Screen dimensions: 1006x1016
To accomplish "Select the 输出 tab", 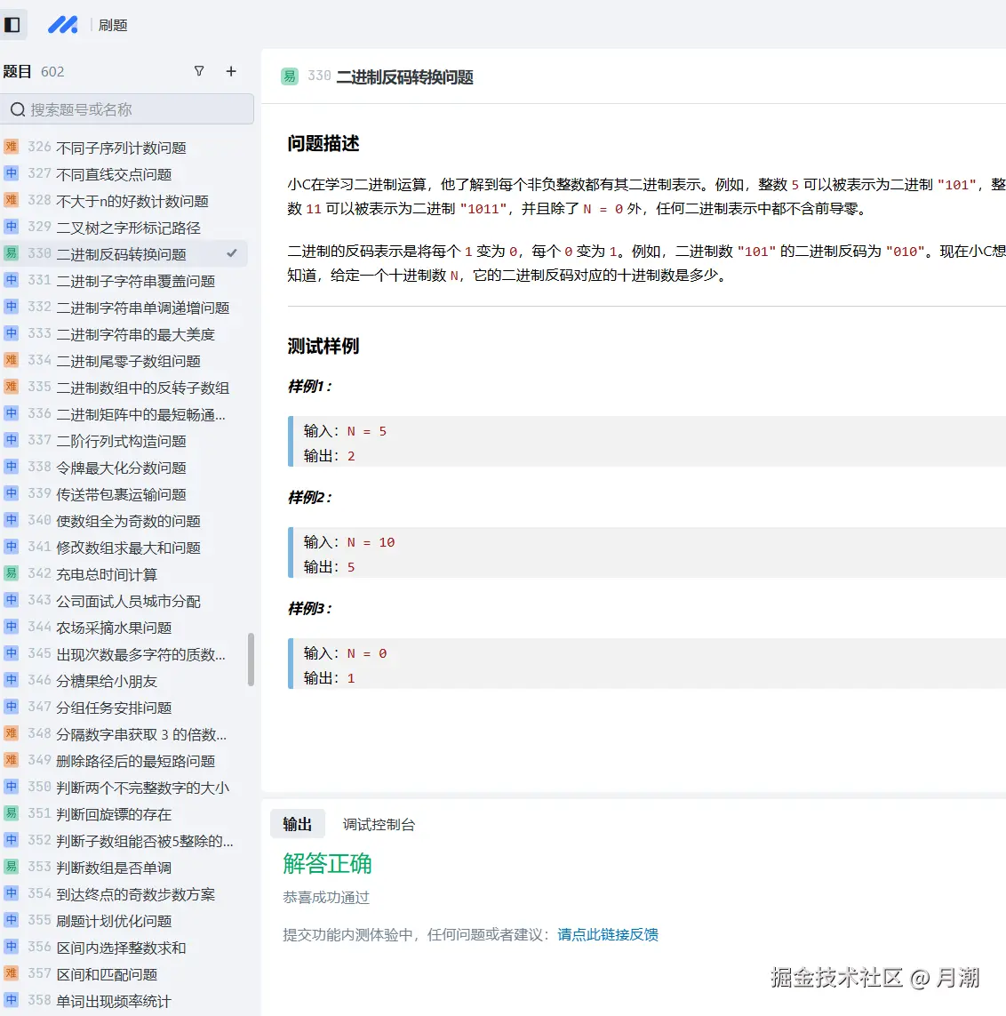I will (298, 824).
